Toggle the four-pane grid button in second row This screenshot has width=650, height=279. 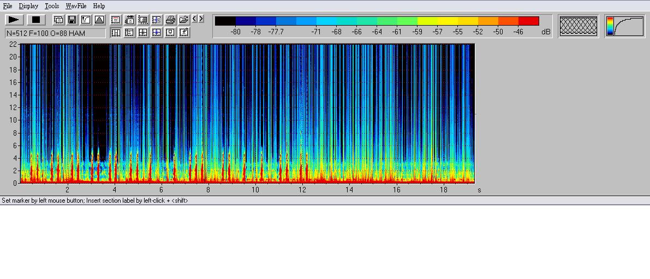143,33
